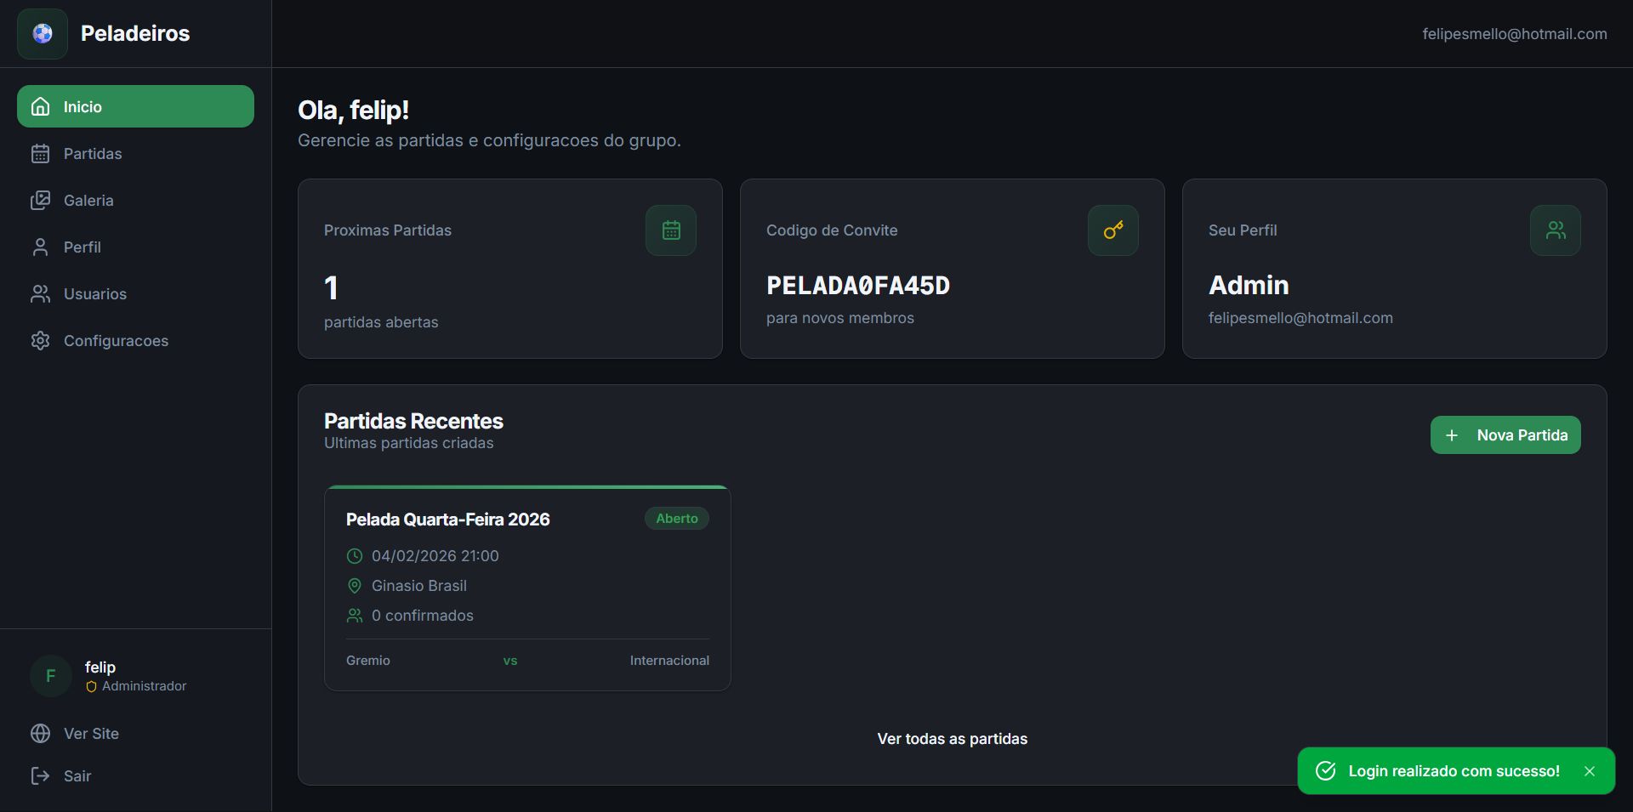Switch to the Partidas section
The image size is (1633, 812).
[92, 153]
